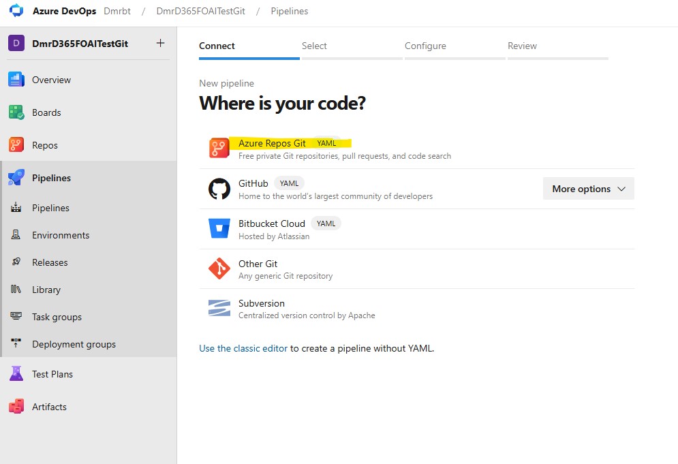Click the Test Plans flask icon
Viewport: 678px width, 464px height.
click(x=16, y=373)
